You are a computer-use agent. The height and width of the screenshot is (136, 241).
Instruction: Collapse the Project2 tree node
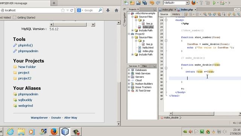[129, 34]
